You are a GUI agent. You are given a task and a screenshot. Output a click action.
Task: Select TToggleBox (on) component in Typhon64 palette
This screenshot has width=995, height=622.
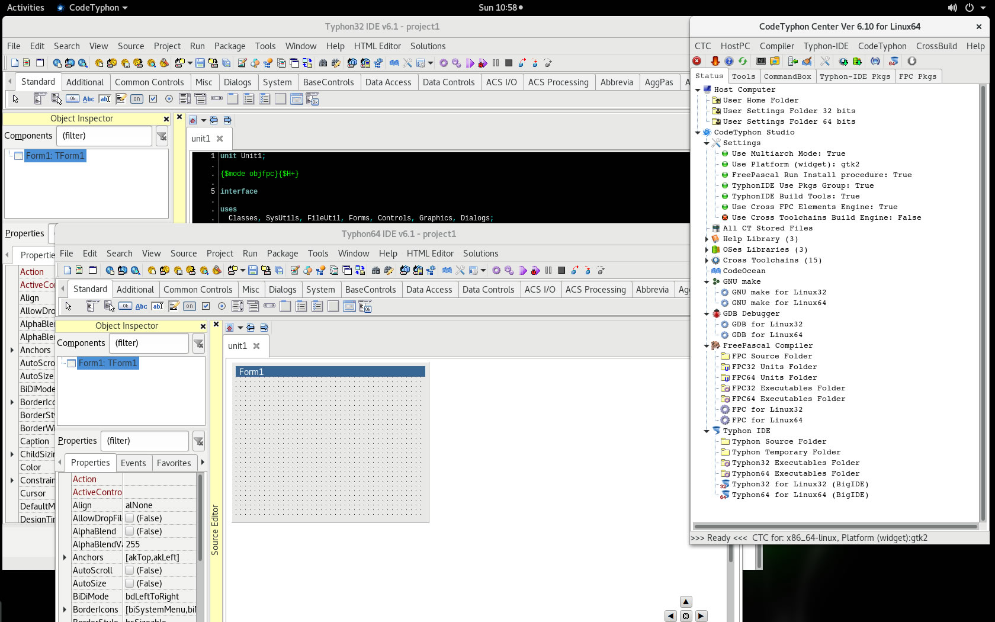click(190, 306)
